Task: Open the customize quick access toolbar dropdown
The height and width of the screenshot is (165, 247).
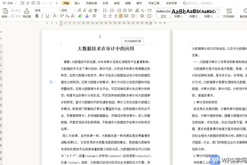Action: coord(57,3)
